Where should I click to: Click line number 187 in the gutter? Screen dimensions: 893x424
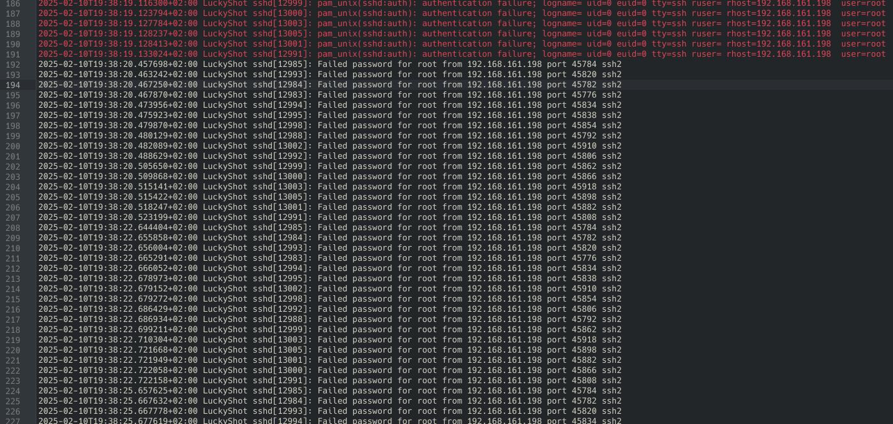click(x=13, y=13)
